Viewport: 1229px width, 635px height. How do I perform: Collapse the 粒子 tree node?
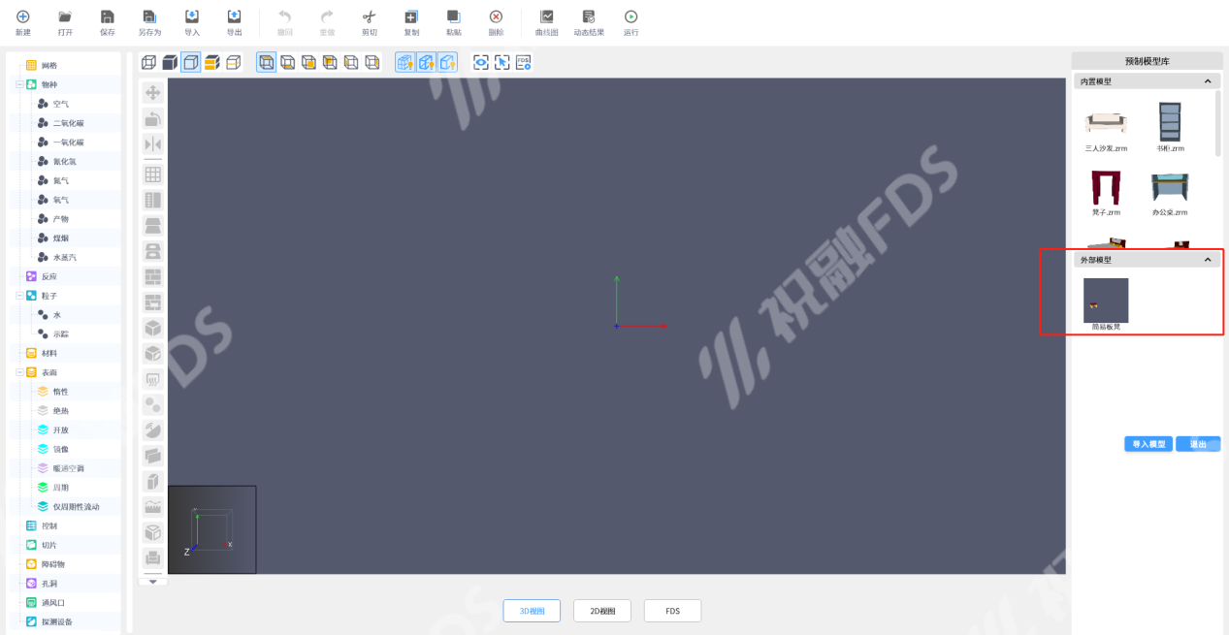(18, 296)
